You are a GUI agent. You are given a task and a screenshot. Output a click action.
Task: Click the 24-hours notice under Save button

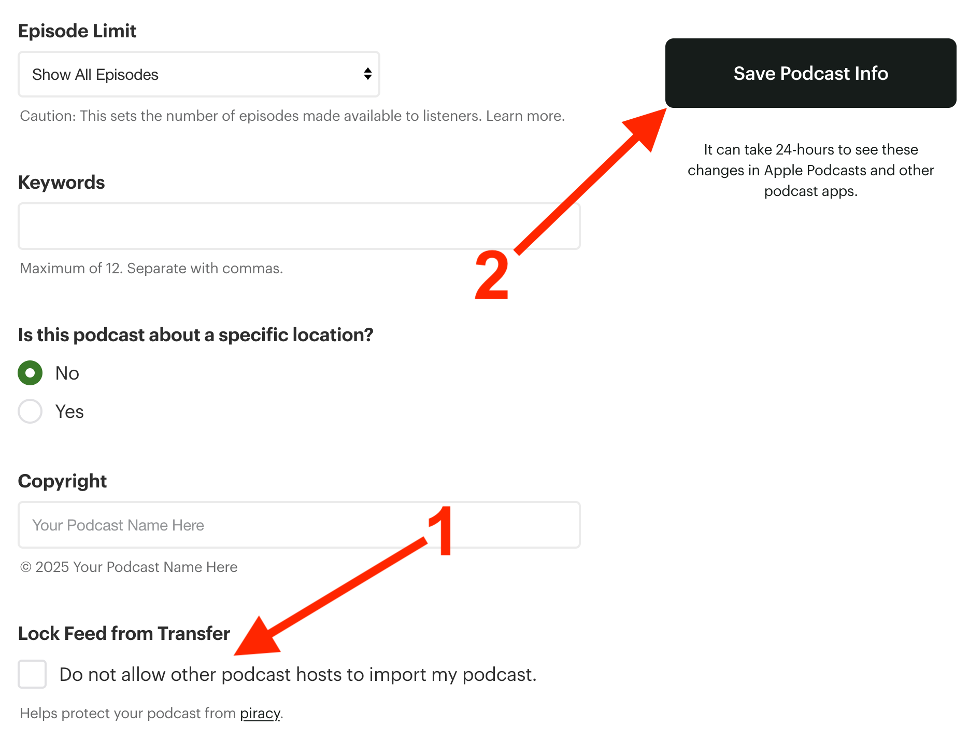[x=810, y=170]
